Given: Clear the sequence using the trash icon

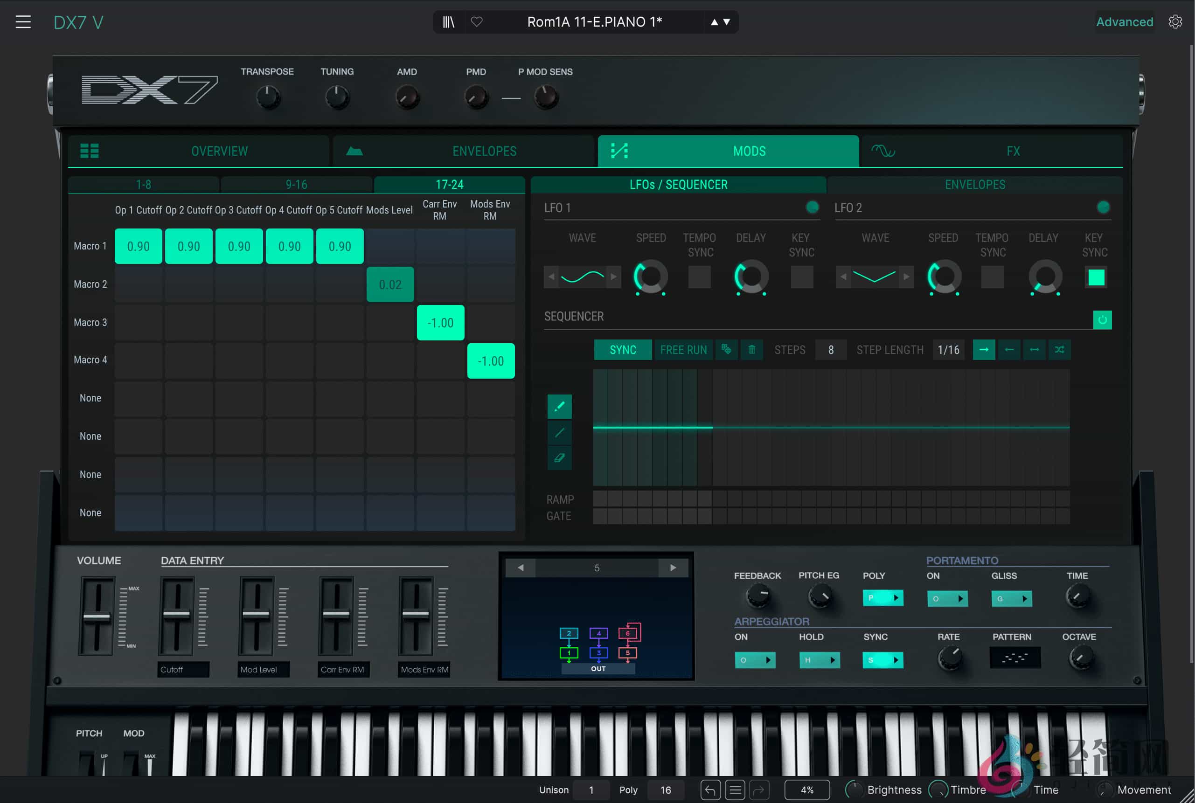Looking at the screenshot, I should pyautogui.click(x=752, y=350).
